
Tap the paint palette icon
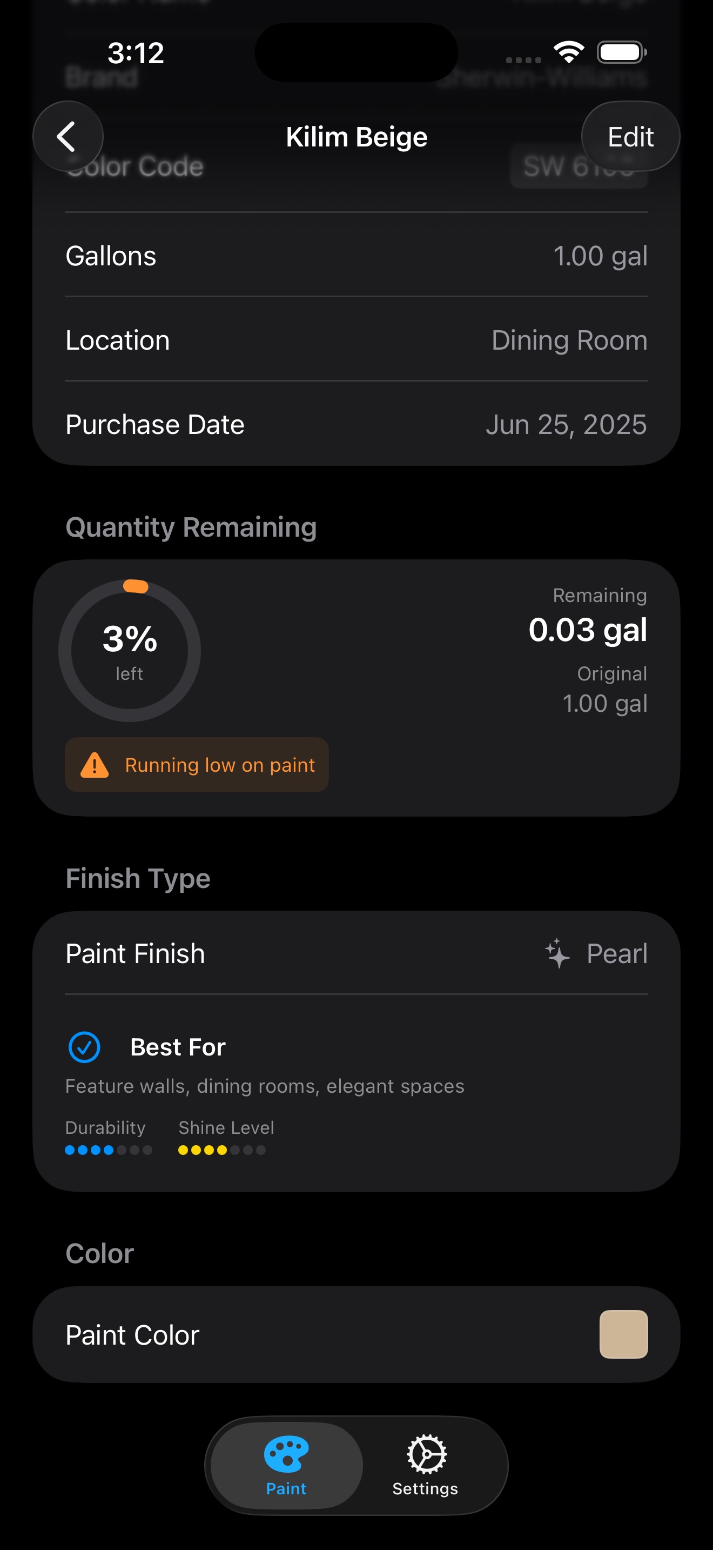coord(286,1454)
